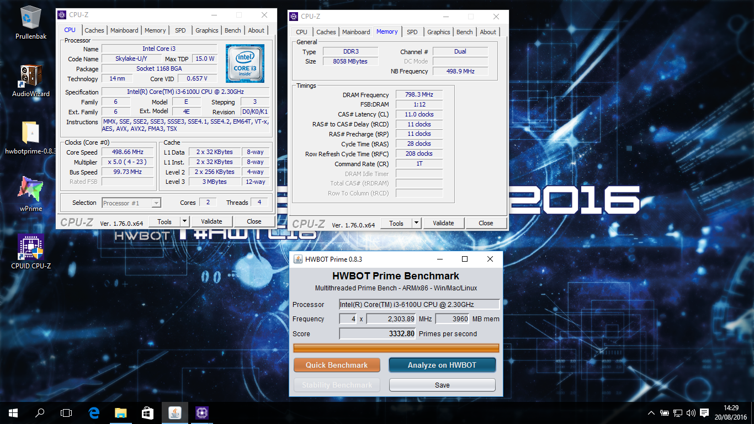Click Validate in left CPU-Z window

211,221
